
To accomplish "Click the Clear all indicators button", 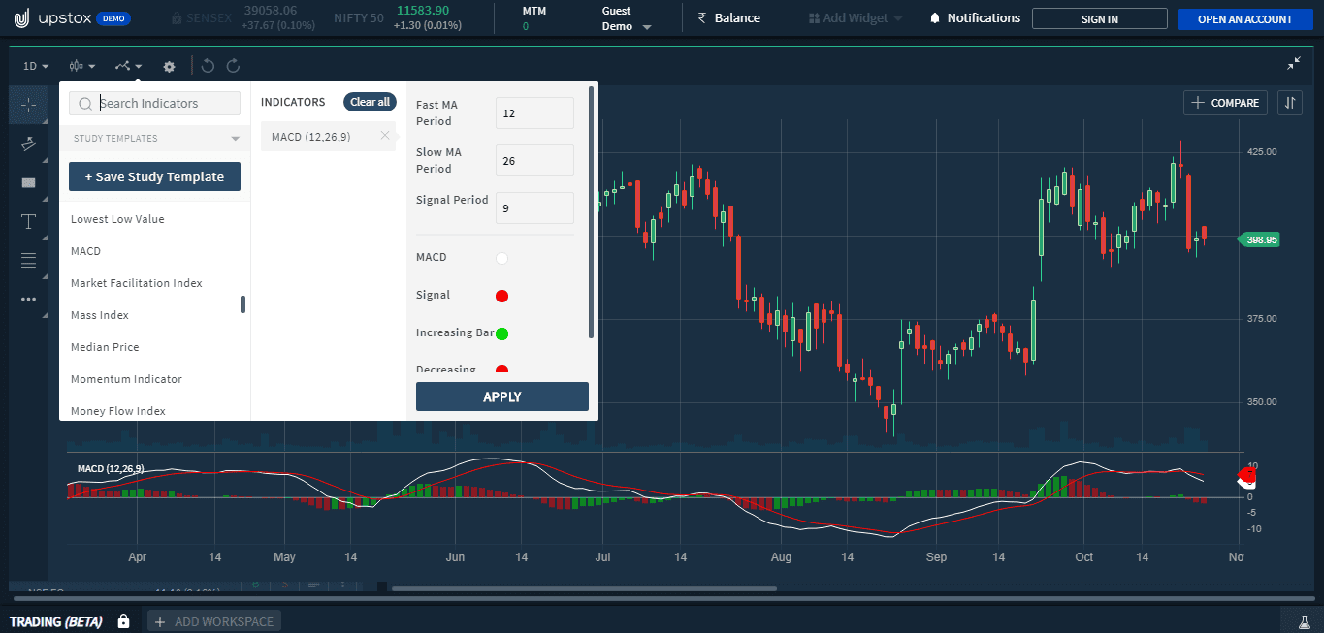I will [370, 102].
